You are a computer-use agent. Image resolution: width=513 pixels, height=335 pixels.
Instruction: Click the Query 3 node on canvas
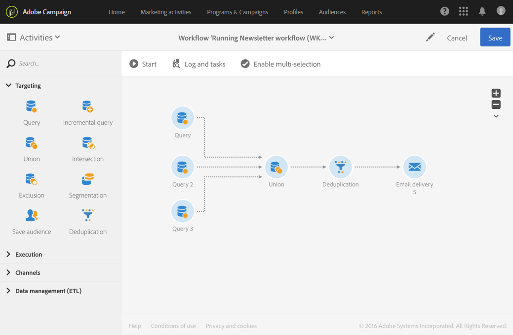coord(183,211)
